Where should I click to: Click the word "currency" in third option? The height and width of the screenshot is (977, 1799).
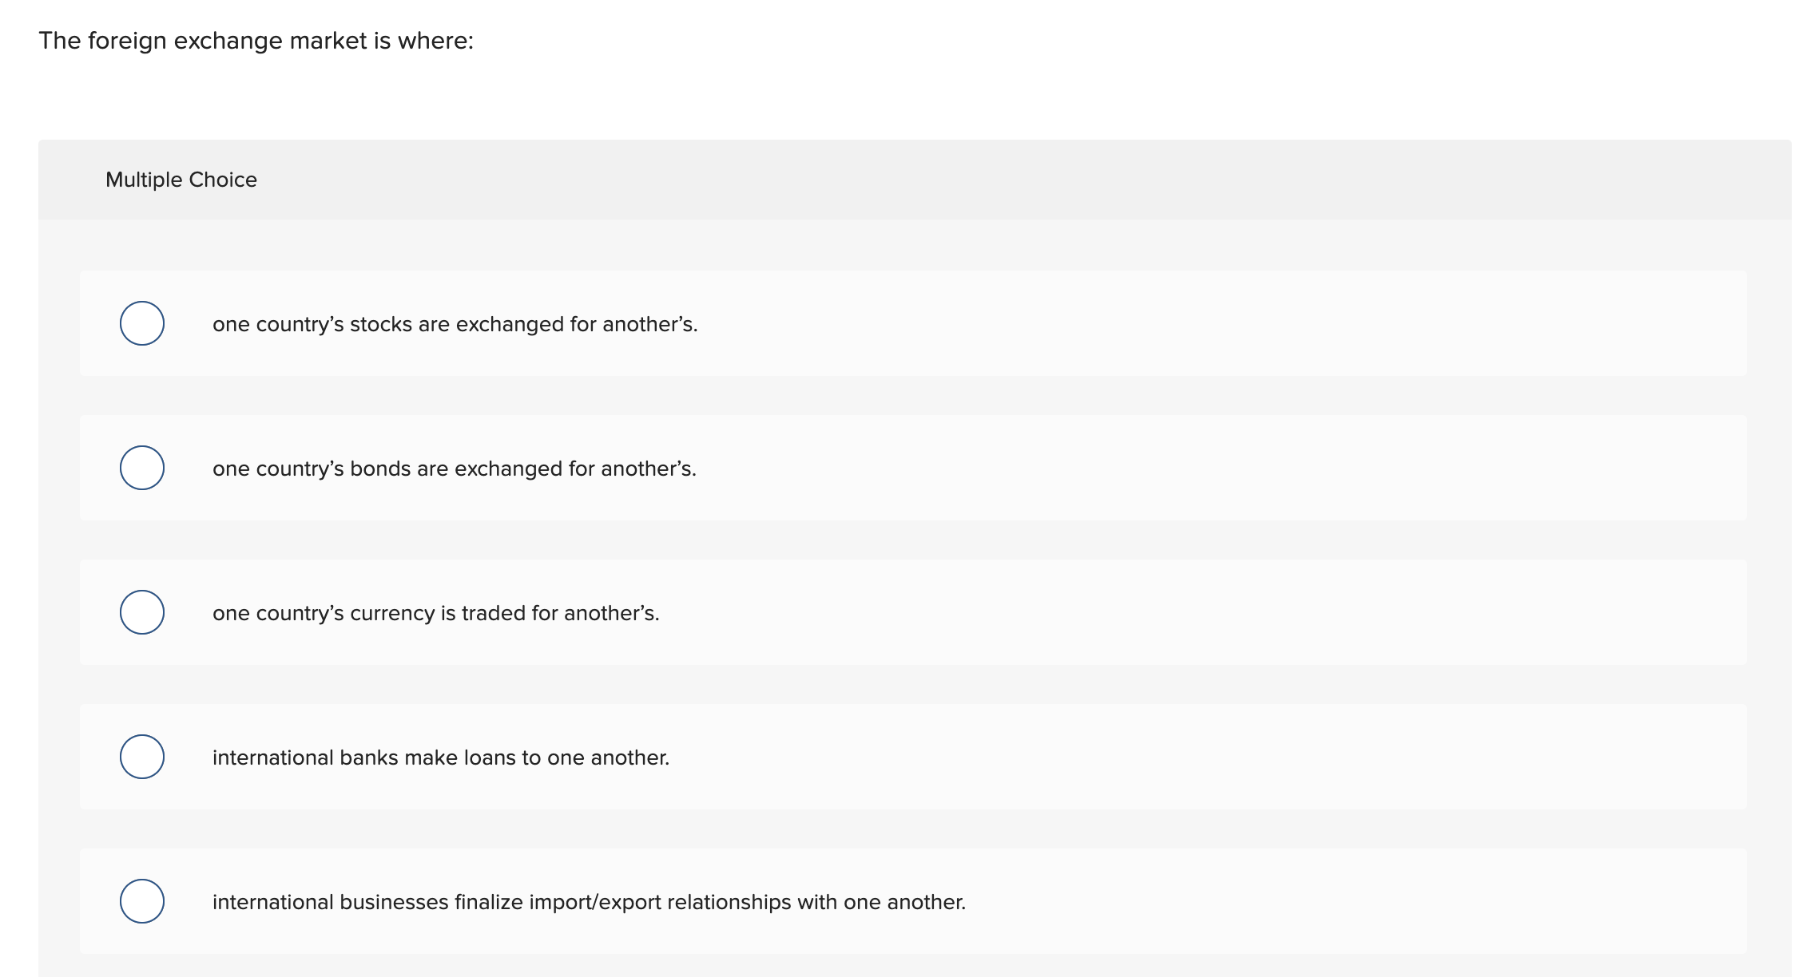click(392, 613)
